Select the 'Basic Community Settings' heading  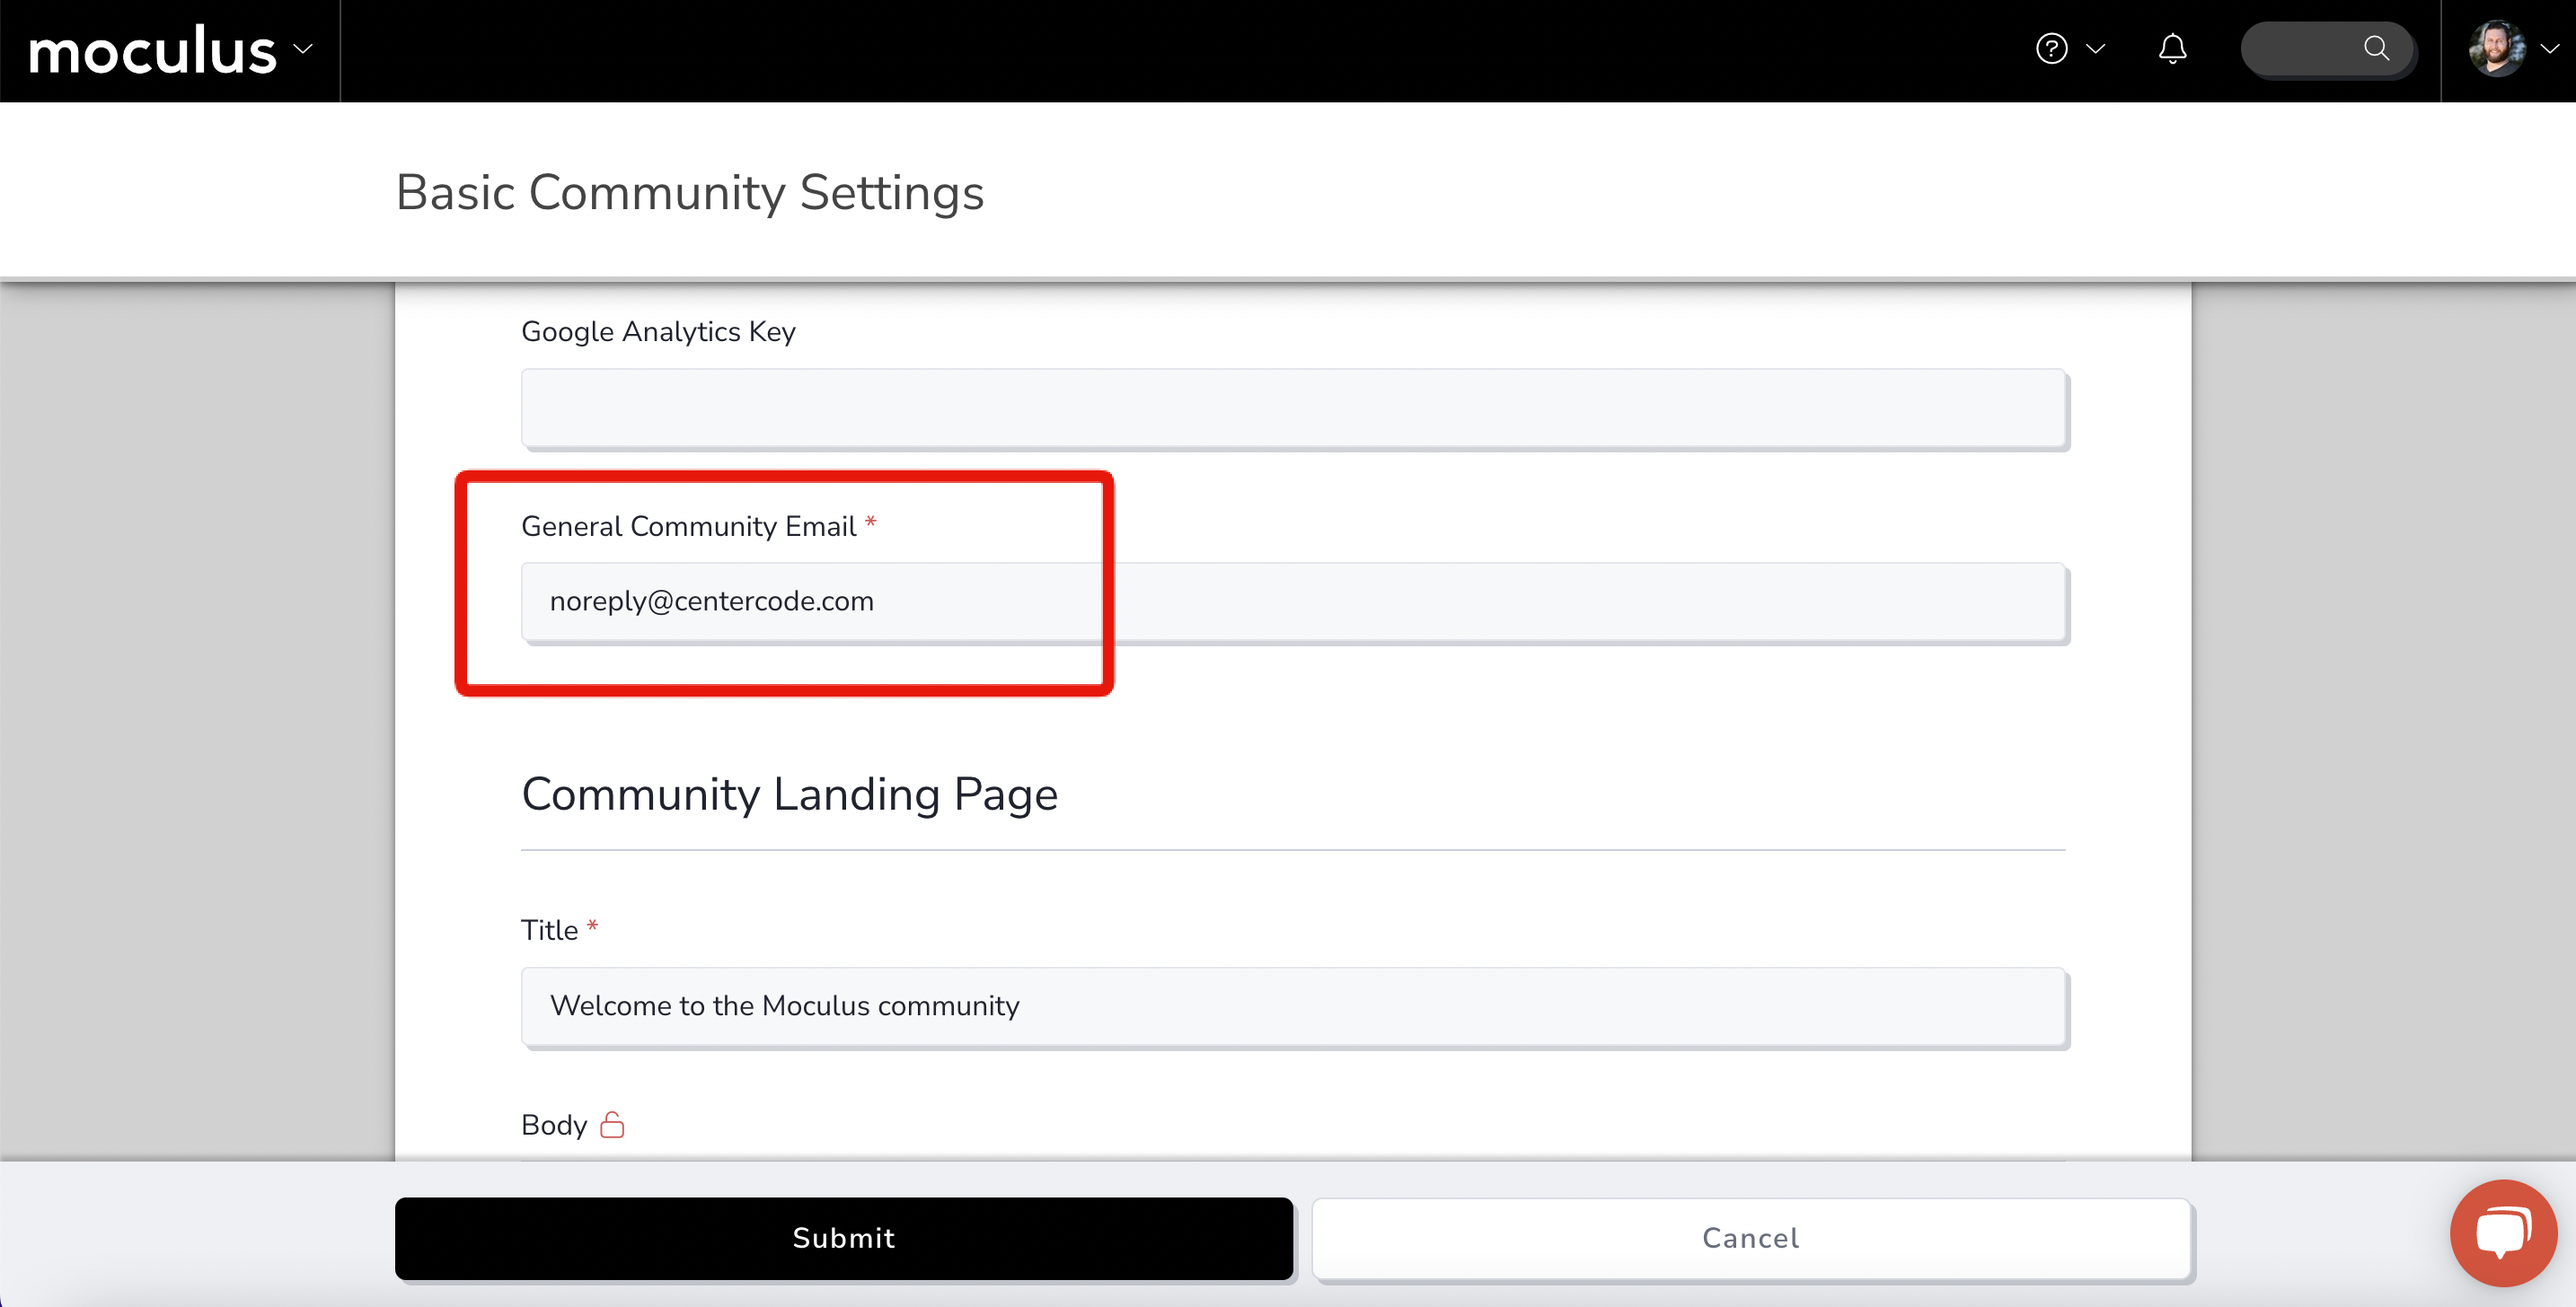tap(690, 192)
